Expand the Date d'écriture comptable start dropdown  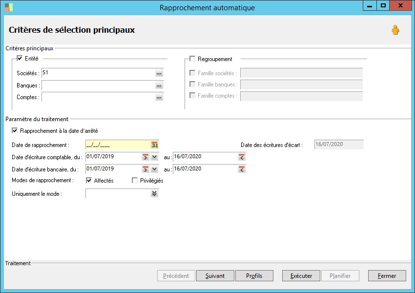(x=154, y=157)
